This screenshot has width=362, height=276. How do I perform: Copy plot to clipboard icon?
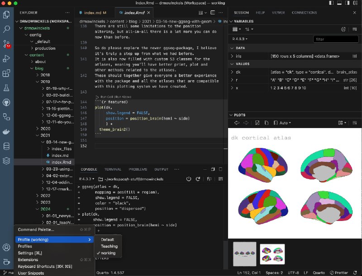tap(267, 123)
